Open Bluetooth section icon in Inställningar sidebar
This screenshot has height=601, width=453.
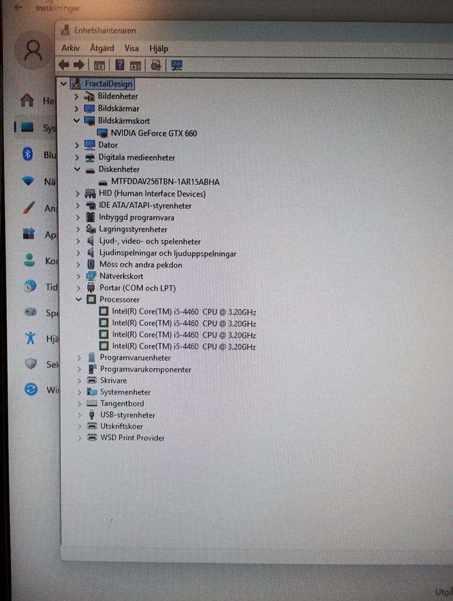tap(28, 154)
